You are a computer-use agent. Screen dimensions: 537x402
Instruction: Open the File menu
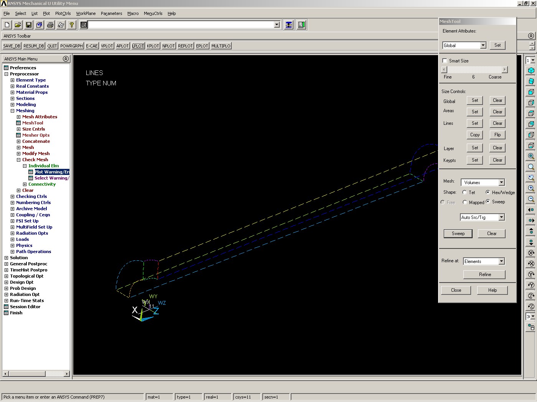coord(7,13)
